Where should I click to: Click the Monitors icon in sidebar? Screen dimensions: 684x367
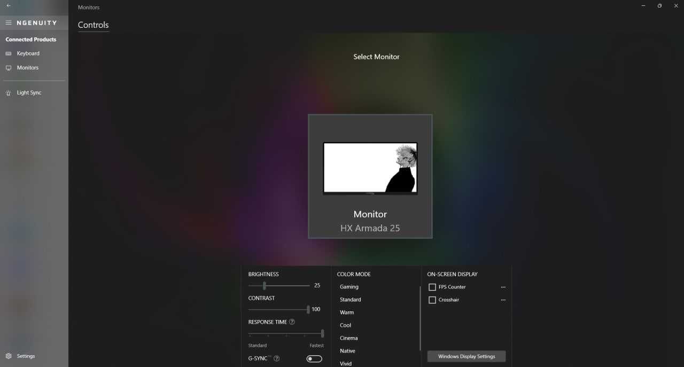click(x=9, y=68)
